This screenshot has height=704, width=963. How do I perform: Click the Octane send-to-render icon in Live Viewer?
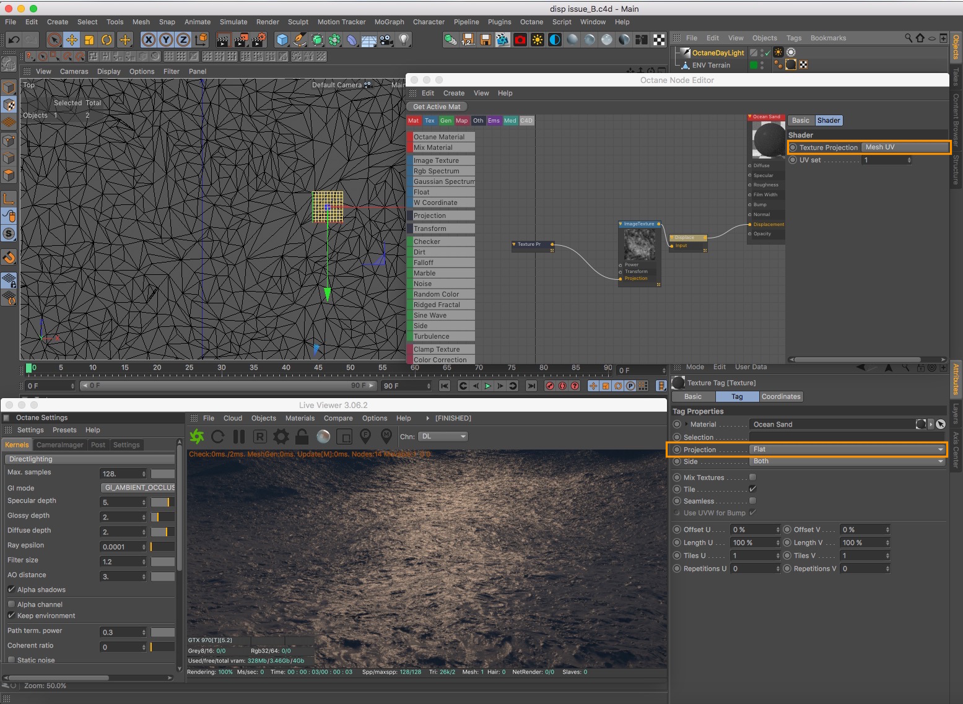[x=197, y=437]
